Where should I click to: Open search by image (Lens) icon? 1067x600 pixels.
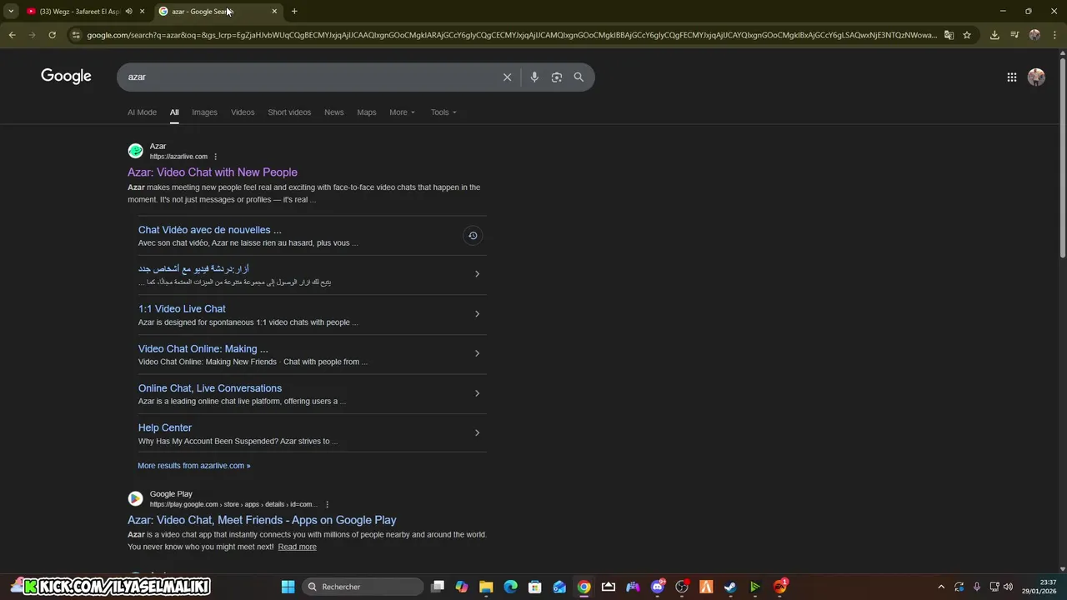(556, 77)
